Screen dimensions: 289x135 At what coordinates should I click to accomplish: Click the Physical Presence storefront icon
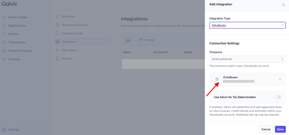coord(4,51)
